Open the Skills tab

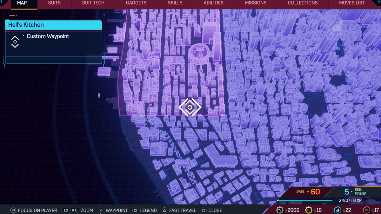point(175,3)
